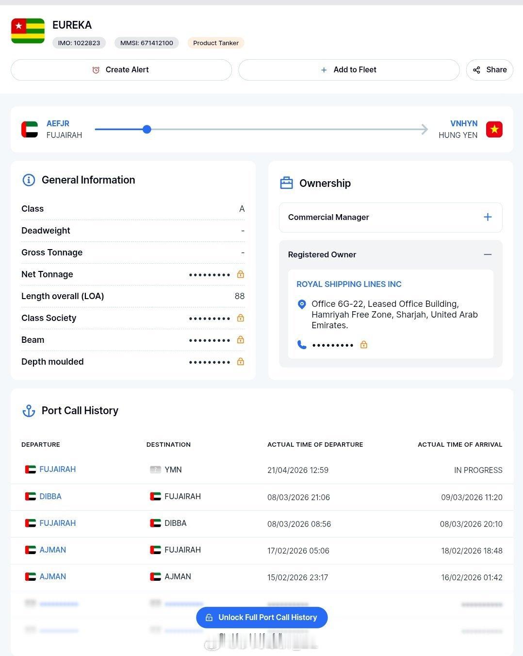This screenshot has width=523, height=656.
Task: Click the lock icon beside owner phone number
Action: (364, 345)
